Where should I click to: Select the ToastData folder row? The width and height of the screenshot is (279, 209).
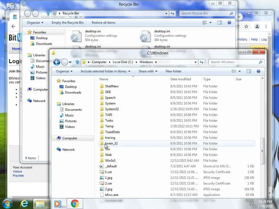point(177,132)
